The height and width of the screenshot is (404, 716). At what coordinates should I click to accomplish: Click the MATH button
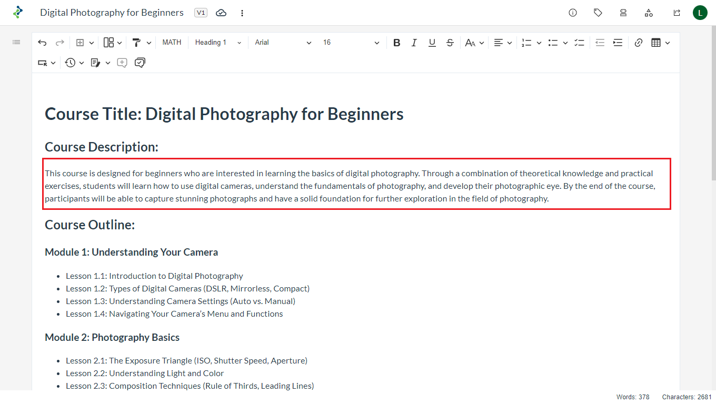point(172,43)
